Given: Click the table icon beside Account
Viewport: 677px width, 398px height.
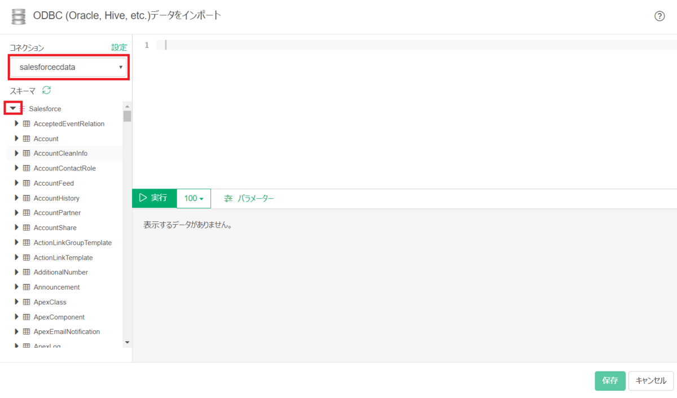Looking at the screenshot, I should point(27,138).
